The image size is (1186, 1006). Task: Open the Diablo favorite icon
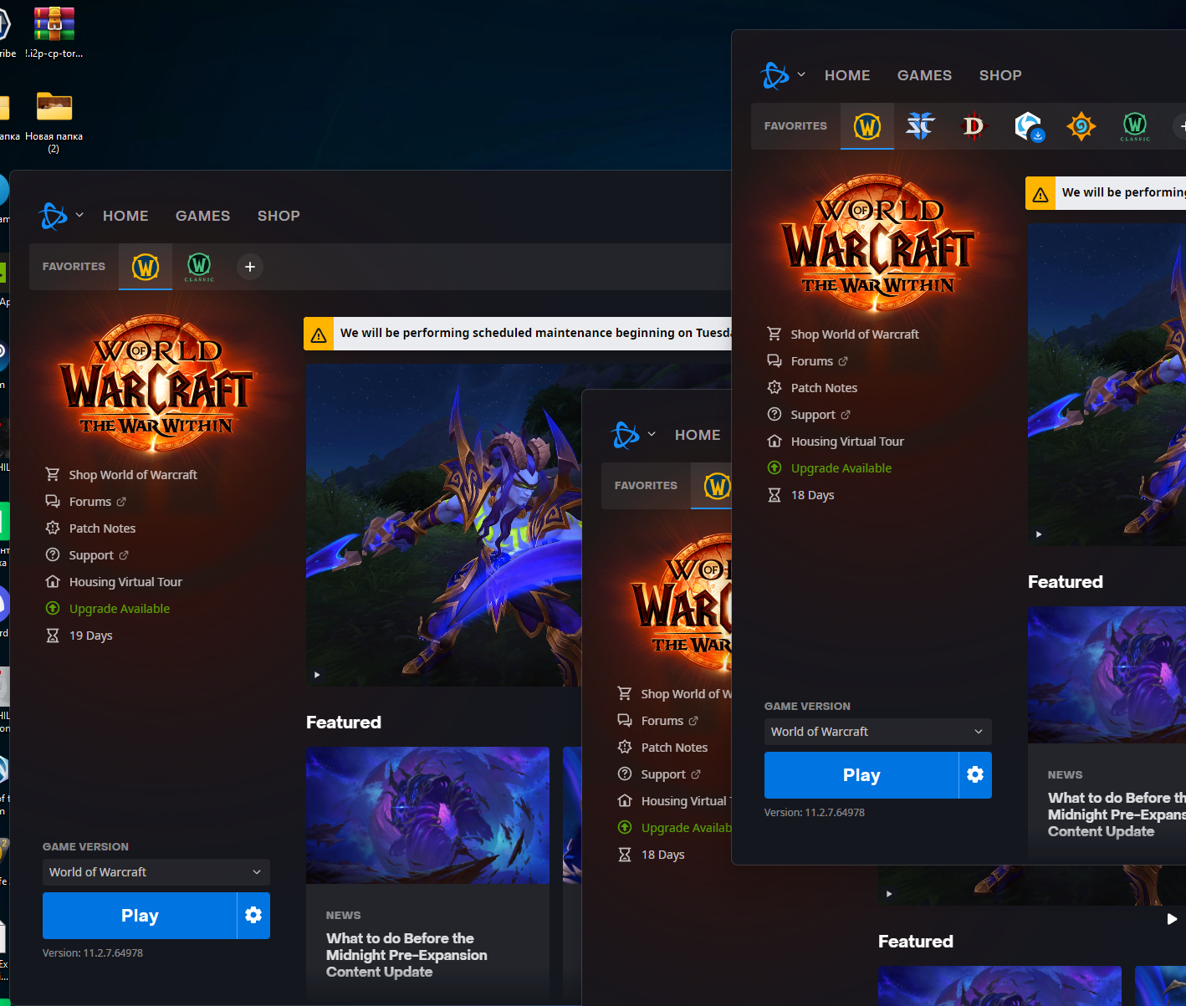pos(974,126)
